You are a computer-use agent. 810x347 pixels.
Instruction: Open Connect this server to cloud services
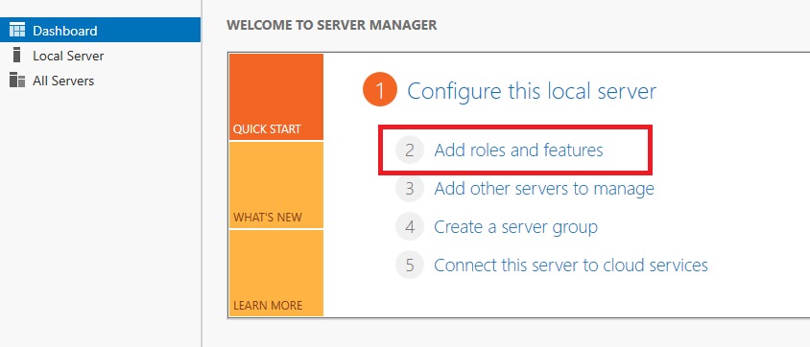click(571, 265)
